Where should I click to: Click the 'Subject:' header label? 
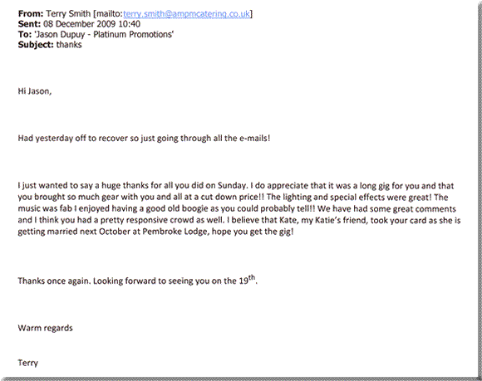tap(36, 45)
